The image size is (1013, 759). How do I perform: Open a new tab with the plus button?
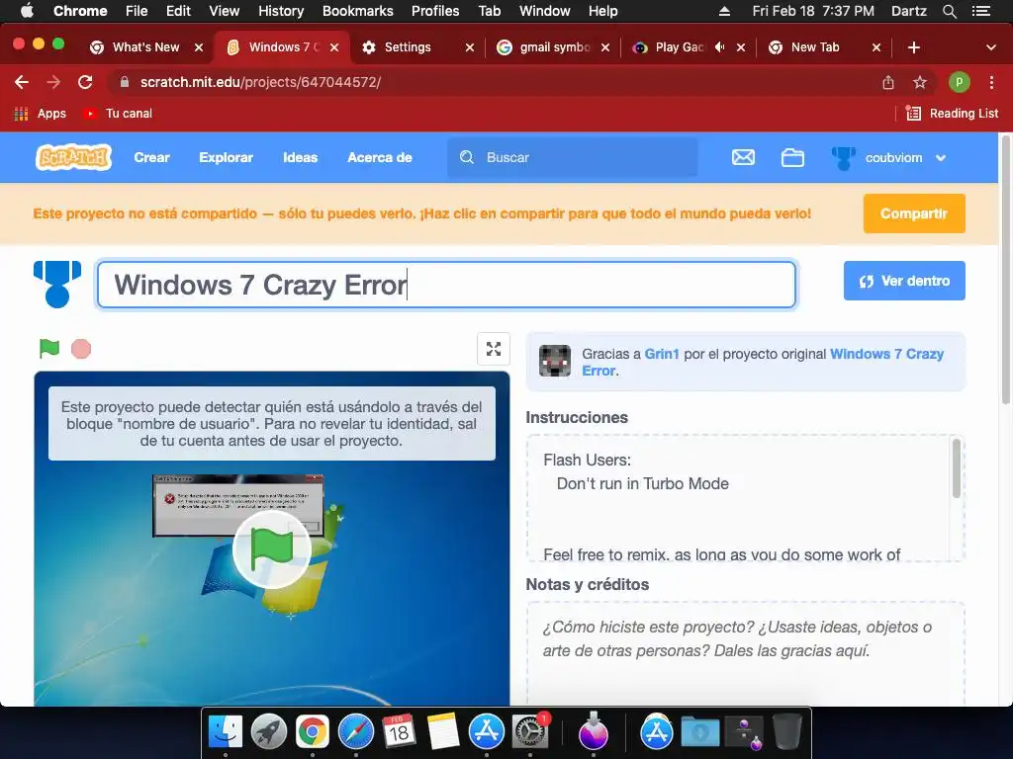(x=913, y=47)
